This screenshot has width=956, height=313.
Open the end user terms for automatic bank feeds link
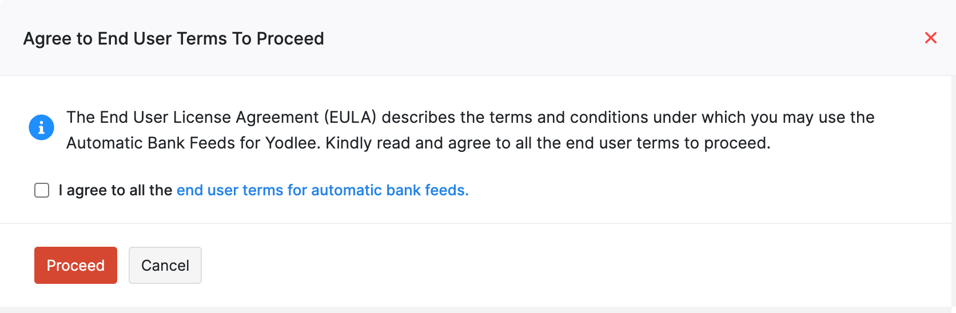[x=322, y=190]
